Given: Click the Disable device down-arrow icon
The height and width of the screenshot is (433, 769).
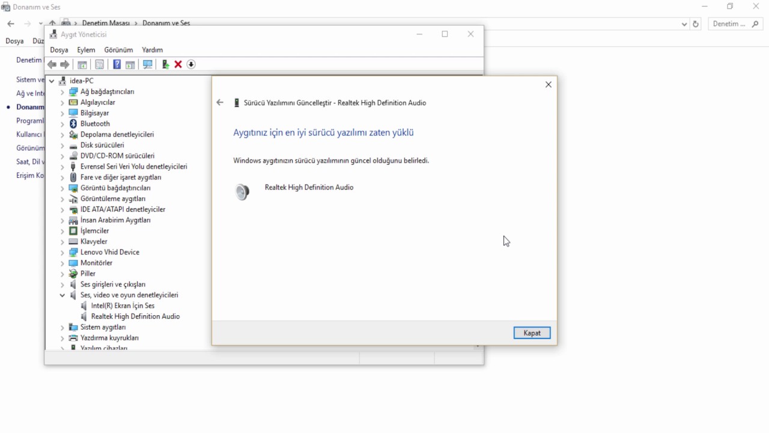Looking at the screenshot, I should pos(191,64).
